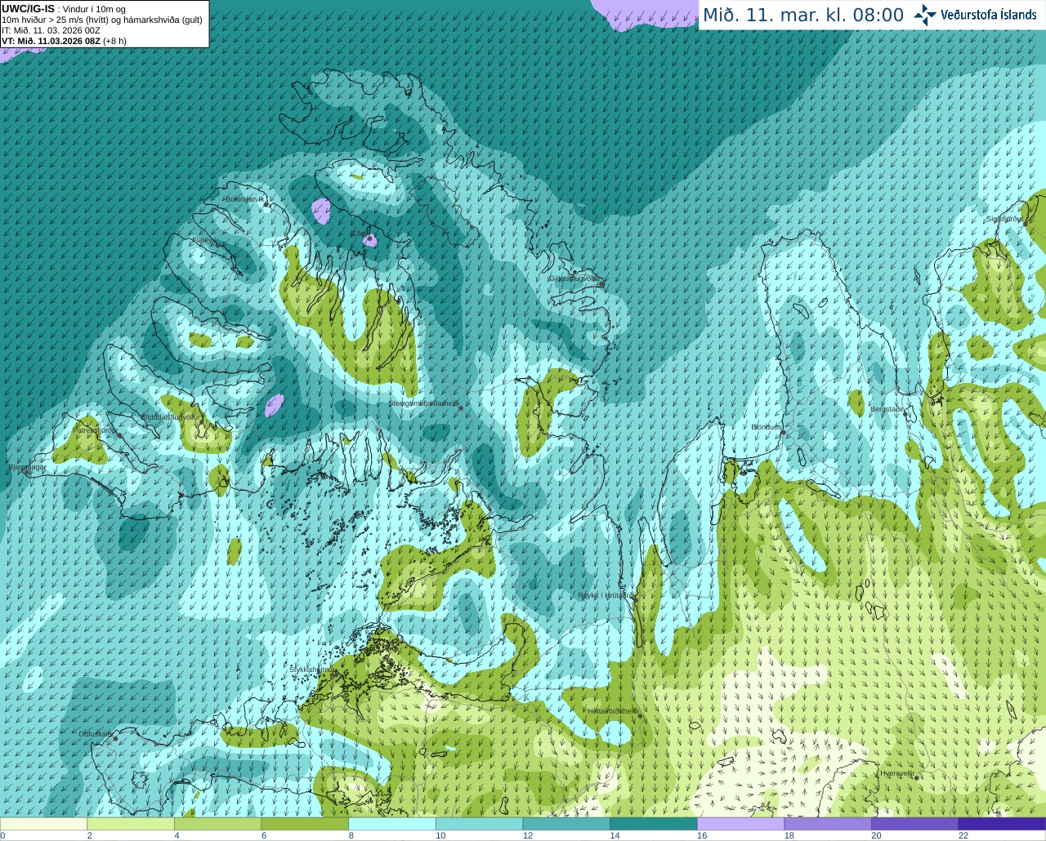Select the 0–2 m/s legend color swatch

(x=43, y=823)
